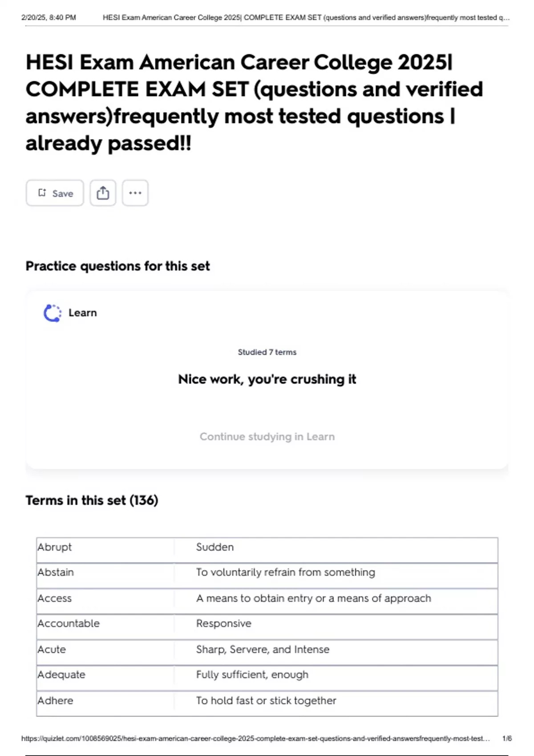Click the Save button
This screenshot has width=534, height=756.
55,193
